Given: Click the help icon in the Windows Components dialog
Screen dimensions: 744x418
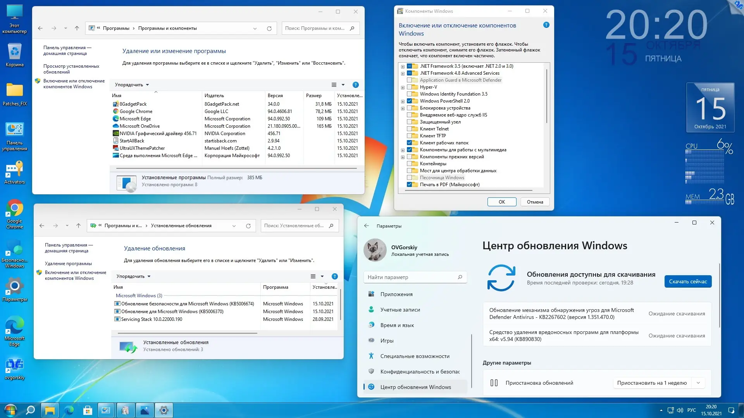Looking at the screenshot, I should pos(546,25).
